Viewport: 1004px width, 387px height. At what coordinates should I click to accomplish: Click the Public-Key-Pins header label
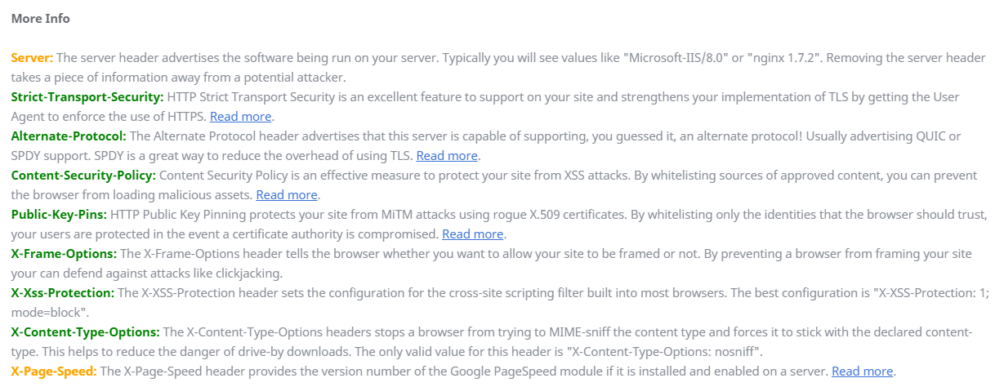coord(59,214)
